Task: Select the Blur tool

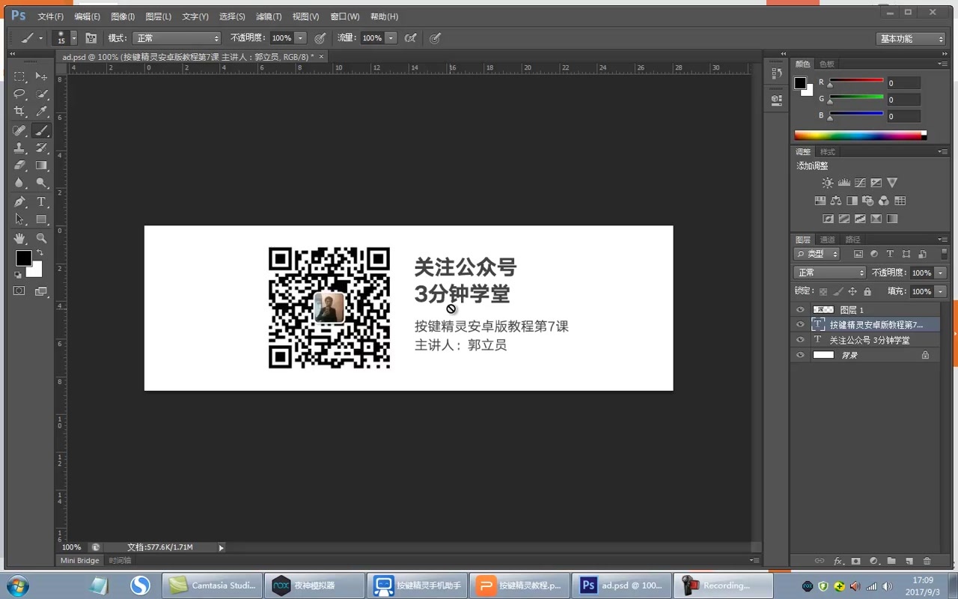Action: [x=19, y=183]
